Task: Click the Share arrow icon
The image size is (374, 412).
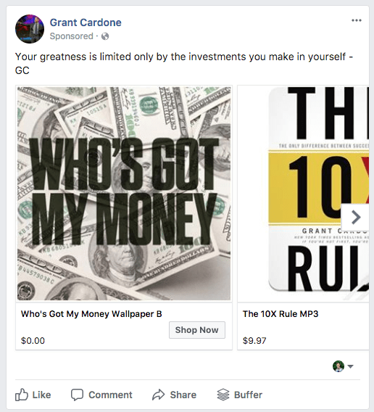Action: coord(159,395)
